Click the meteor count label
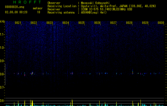 [x=38, y=8]
